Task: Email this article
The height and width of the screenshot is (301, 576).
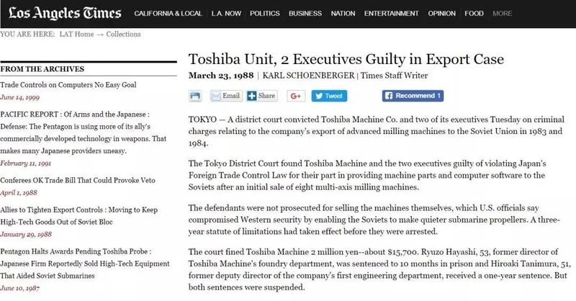Action: click(225, 96)
